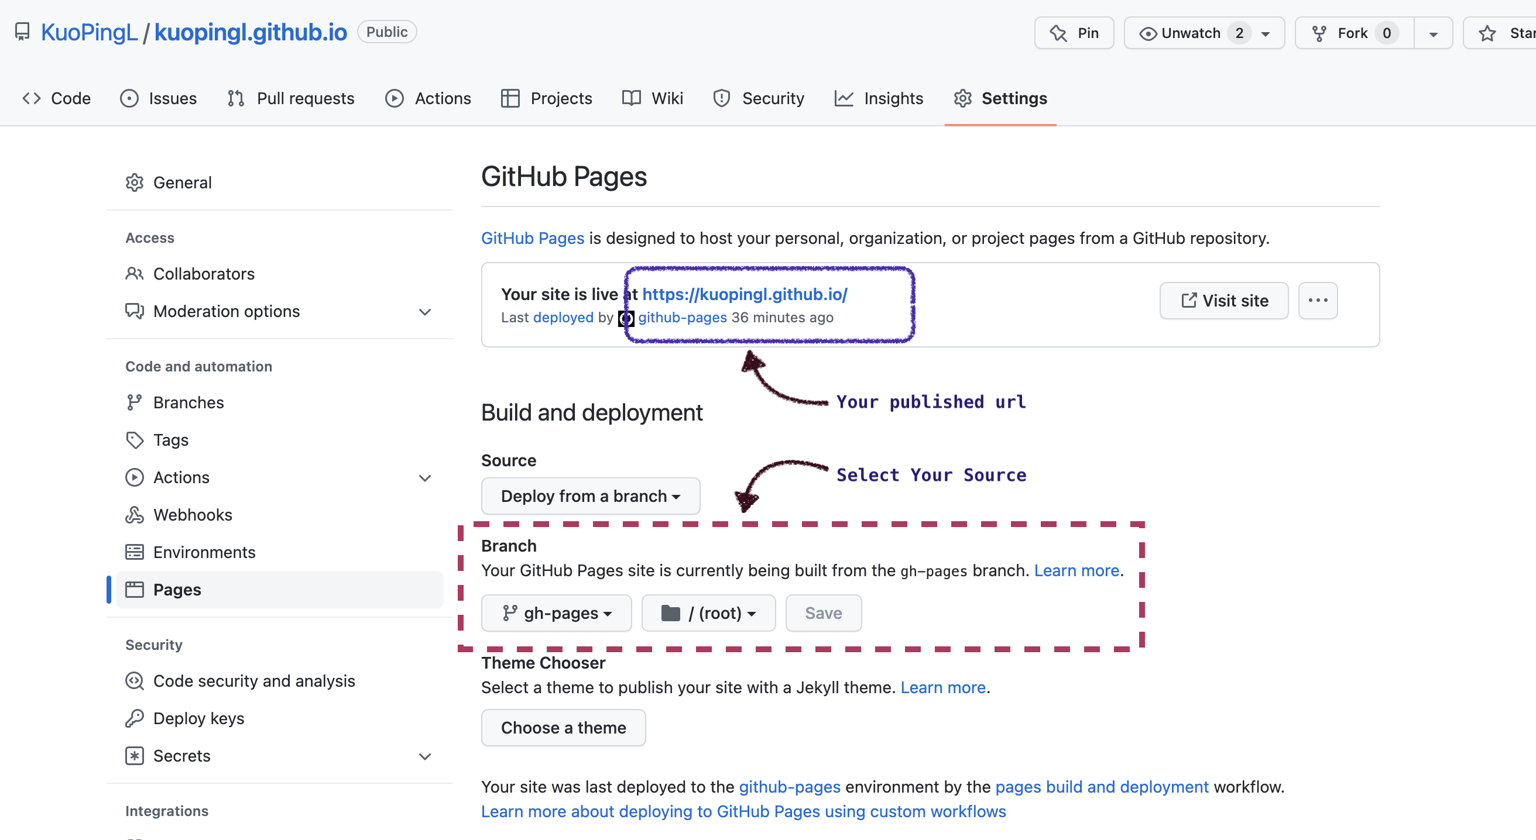Open the https://kuopingl.github.io/ site link
The width and height of the screenshot is (1536, 840).
[x=745, y=294]
